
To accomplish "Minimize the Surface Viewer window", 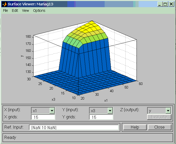I will (x=160, y=4).
